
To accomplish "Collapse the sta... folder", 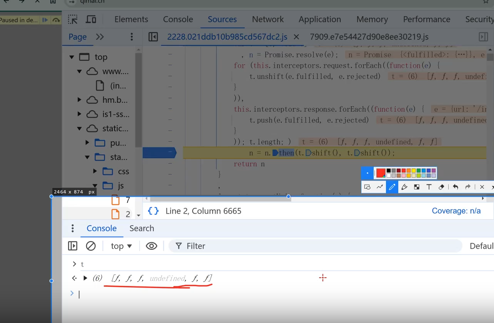I will 87,157.
